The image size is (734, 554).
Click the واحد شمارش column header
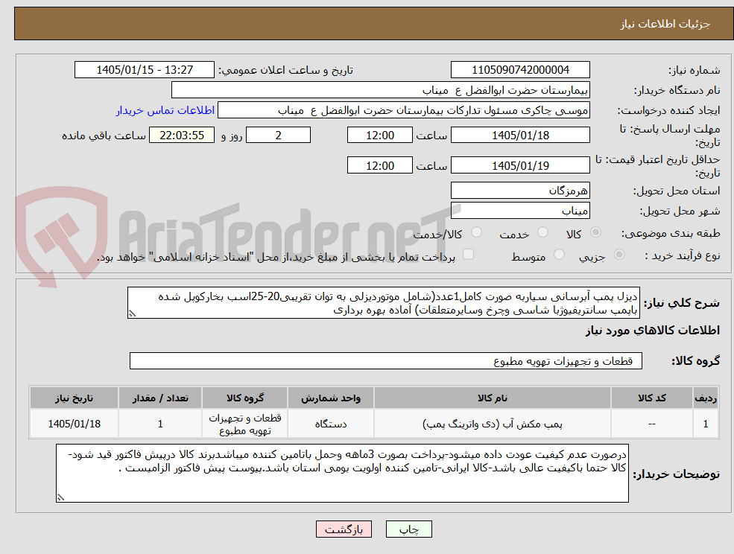(x=331, y=398)
